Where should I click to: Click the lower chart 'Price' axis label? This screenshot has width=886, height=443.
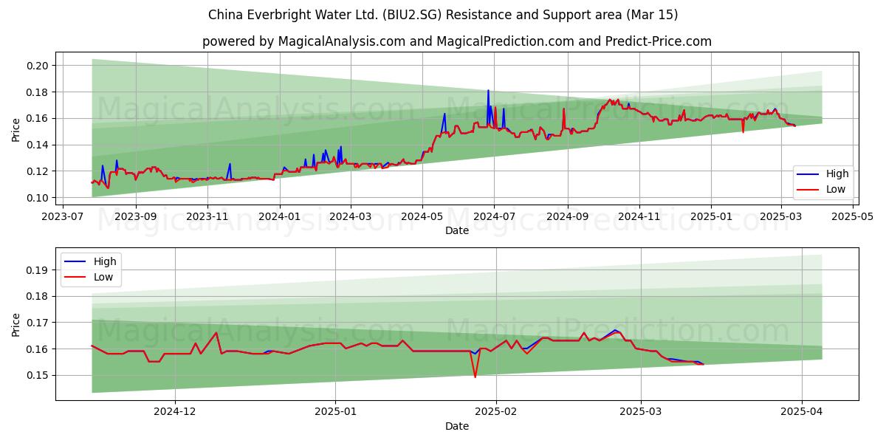(x=16, y=324)
